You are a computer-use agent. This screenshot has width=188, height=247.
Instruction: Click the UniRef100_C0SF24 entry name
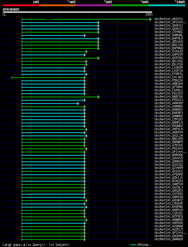pyautogui.click(x=169, y=71)
